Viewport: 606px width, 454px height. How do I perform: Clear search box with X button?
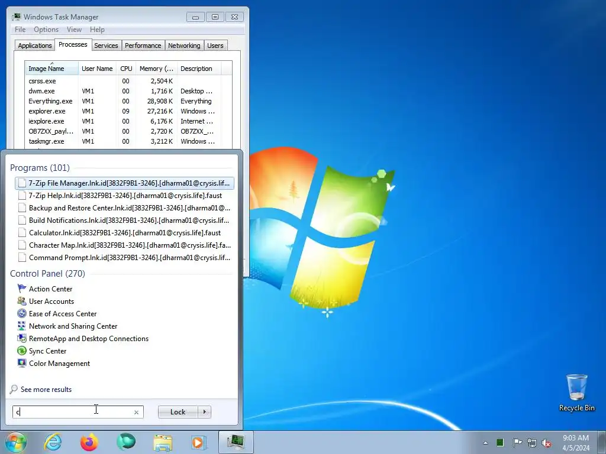tap(137, 412)
